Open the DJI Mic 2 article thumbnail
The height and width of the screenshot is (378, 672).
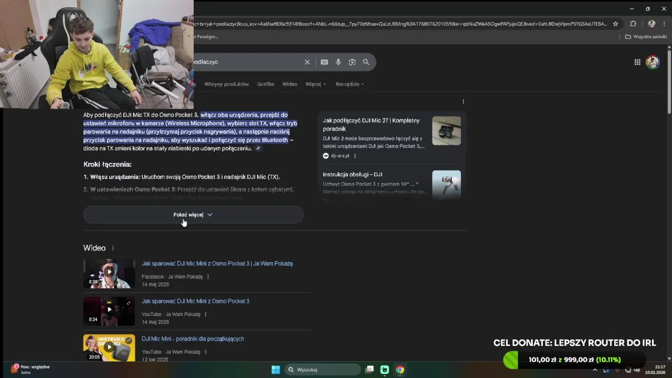[x=446, y=131]
